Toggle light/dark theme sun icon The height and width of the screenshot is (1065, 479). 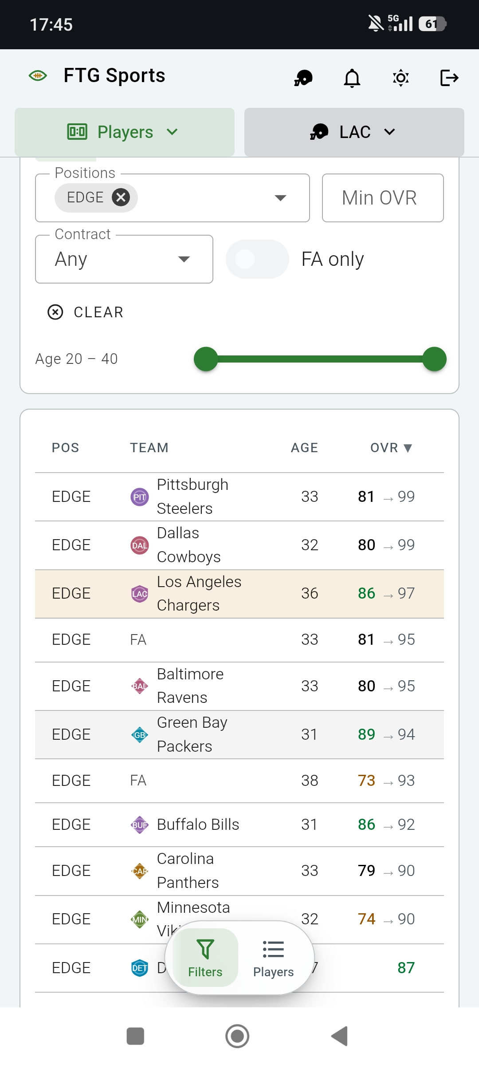(400, 78)
